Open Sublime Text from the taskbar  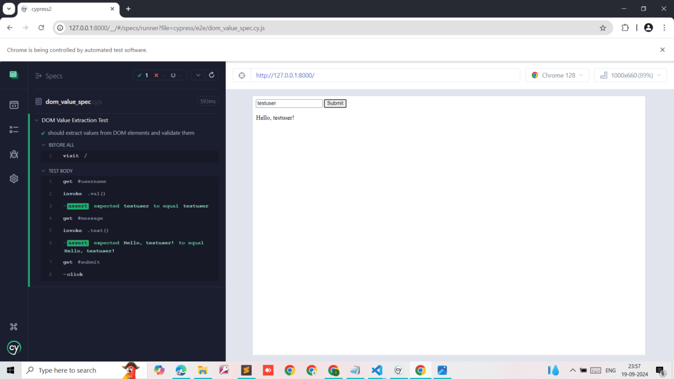(x=246, y=370)
